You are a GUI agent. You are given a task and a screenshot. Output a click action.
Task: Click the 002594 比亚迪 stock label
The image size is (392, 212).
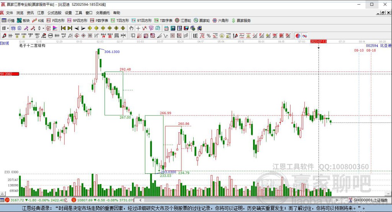pos(379,46)
